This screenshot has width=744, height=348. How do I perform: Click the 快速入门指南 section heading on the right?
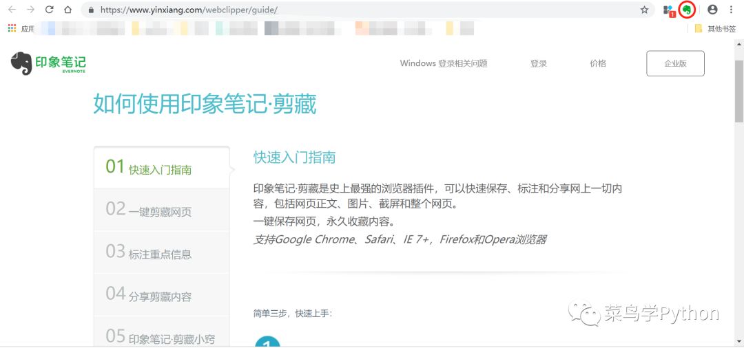[x=295, y=157]
